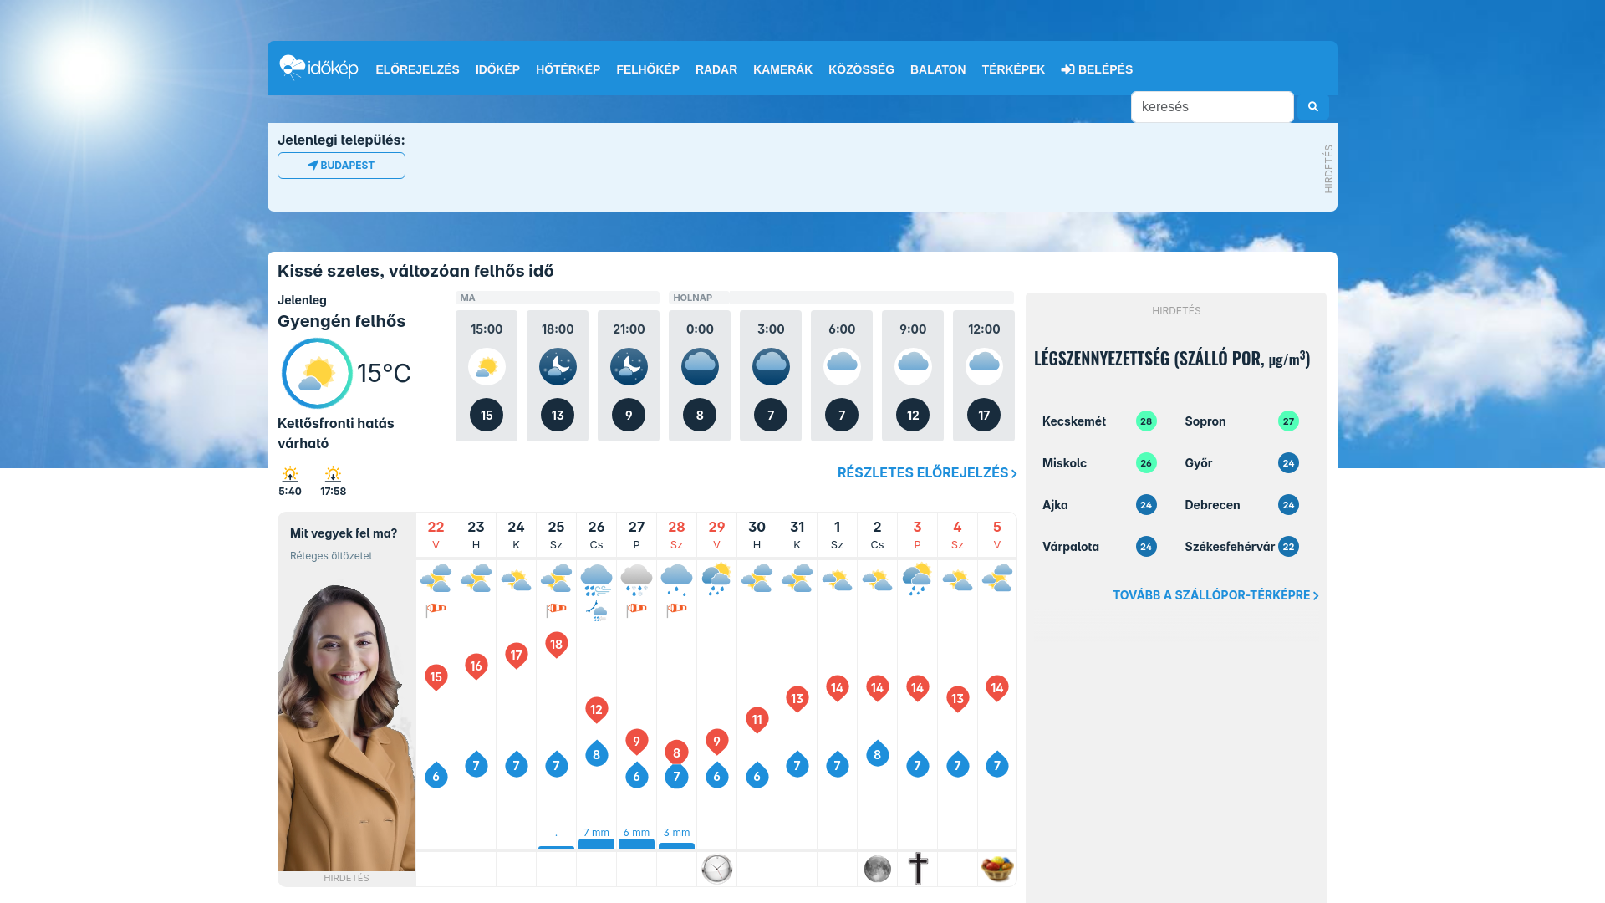
Task: Click the sunset icon above 17:58
Action: click(333, 474)
